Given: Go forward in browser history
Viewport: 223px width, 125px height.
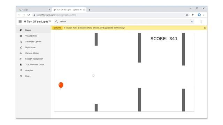Looking at the screenshot, I should 24,15.
